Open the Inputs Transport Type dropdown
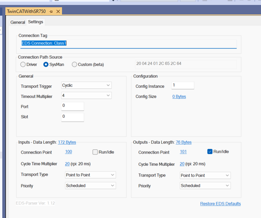This screenshot has width=261, height=218. [90, 175]
